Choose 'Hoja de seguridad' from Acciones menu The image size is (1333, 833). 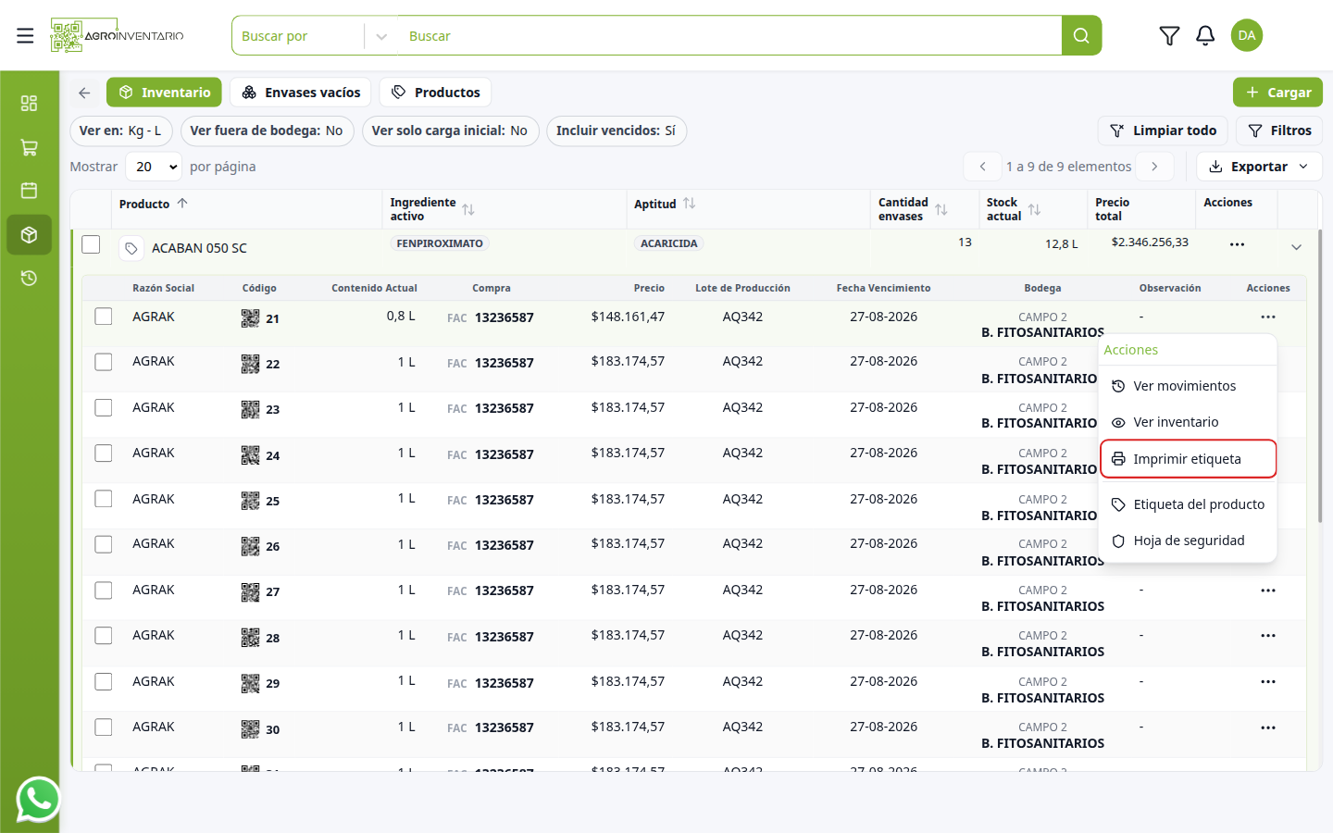pyautogui.click(x=1188, y=541)
